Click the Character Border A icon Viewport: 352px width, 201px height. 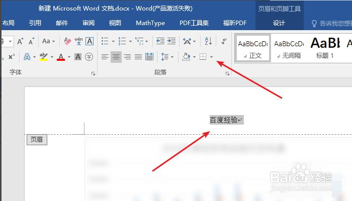coord(90,41)
